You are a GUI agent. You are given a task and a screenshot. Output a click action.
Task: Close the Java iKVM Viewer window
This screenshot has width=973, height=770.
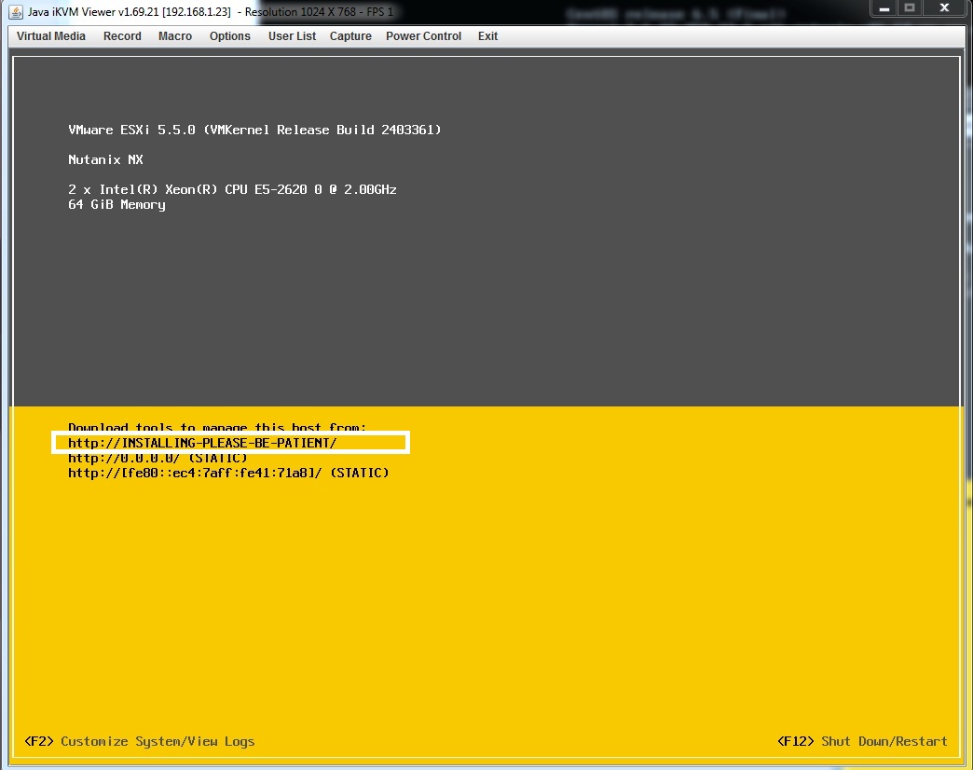[x=943, y=8]
